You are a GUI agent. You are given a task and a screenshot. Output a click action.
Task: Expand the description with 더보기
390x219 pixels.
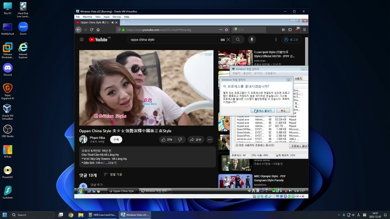point(112,163)
